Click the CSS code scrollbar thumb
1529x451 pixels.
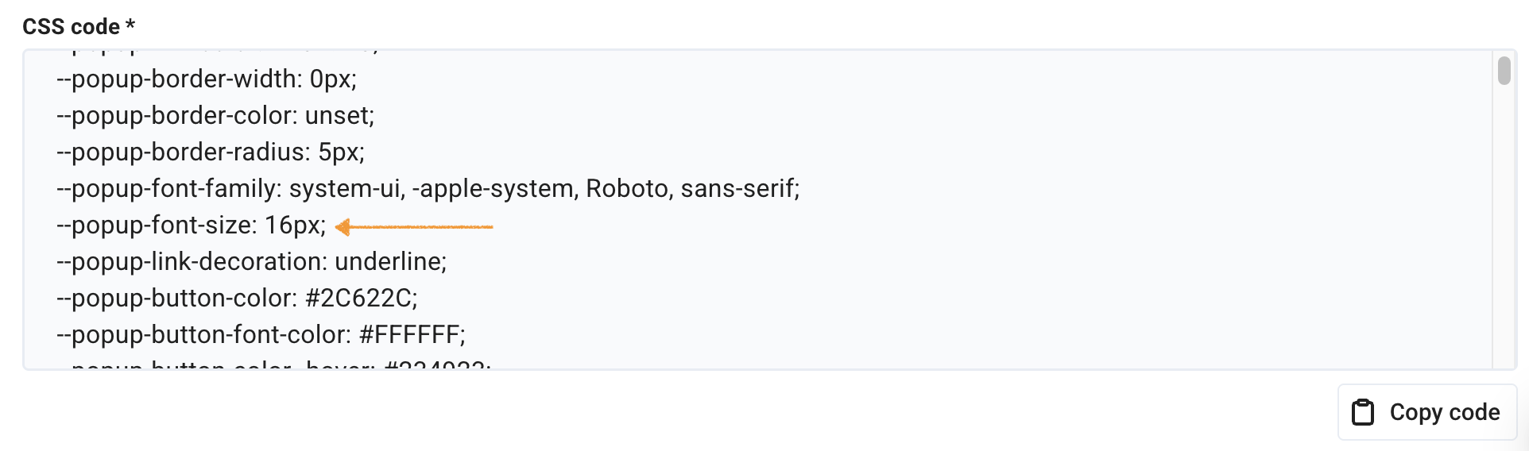(1504, 70)
